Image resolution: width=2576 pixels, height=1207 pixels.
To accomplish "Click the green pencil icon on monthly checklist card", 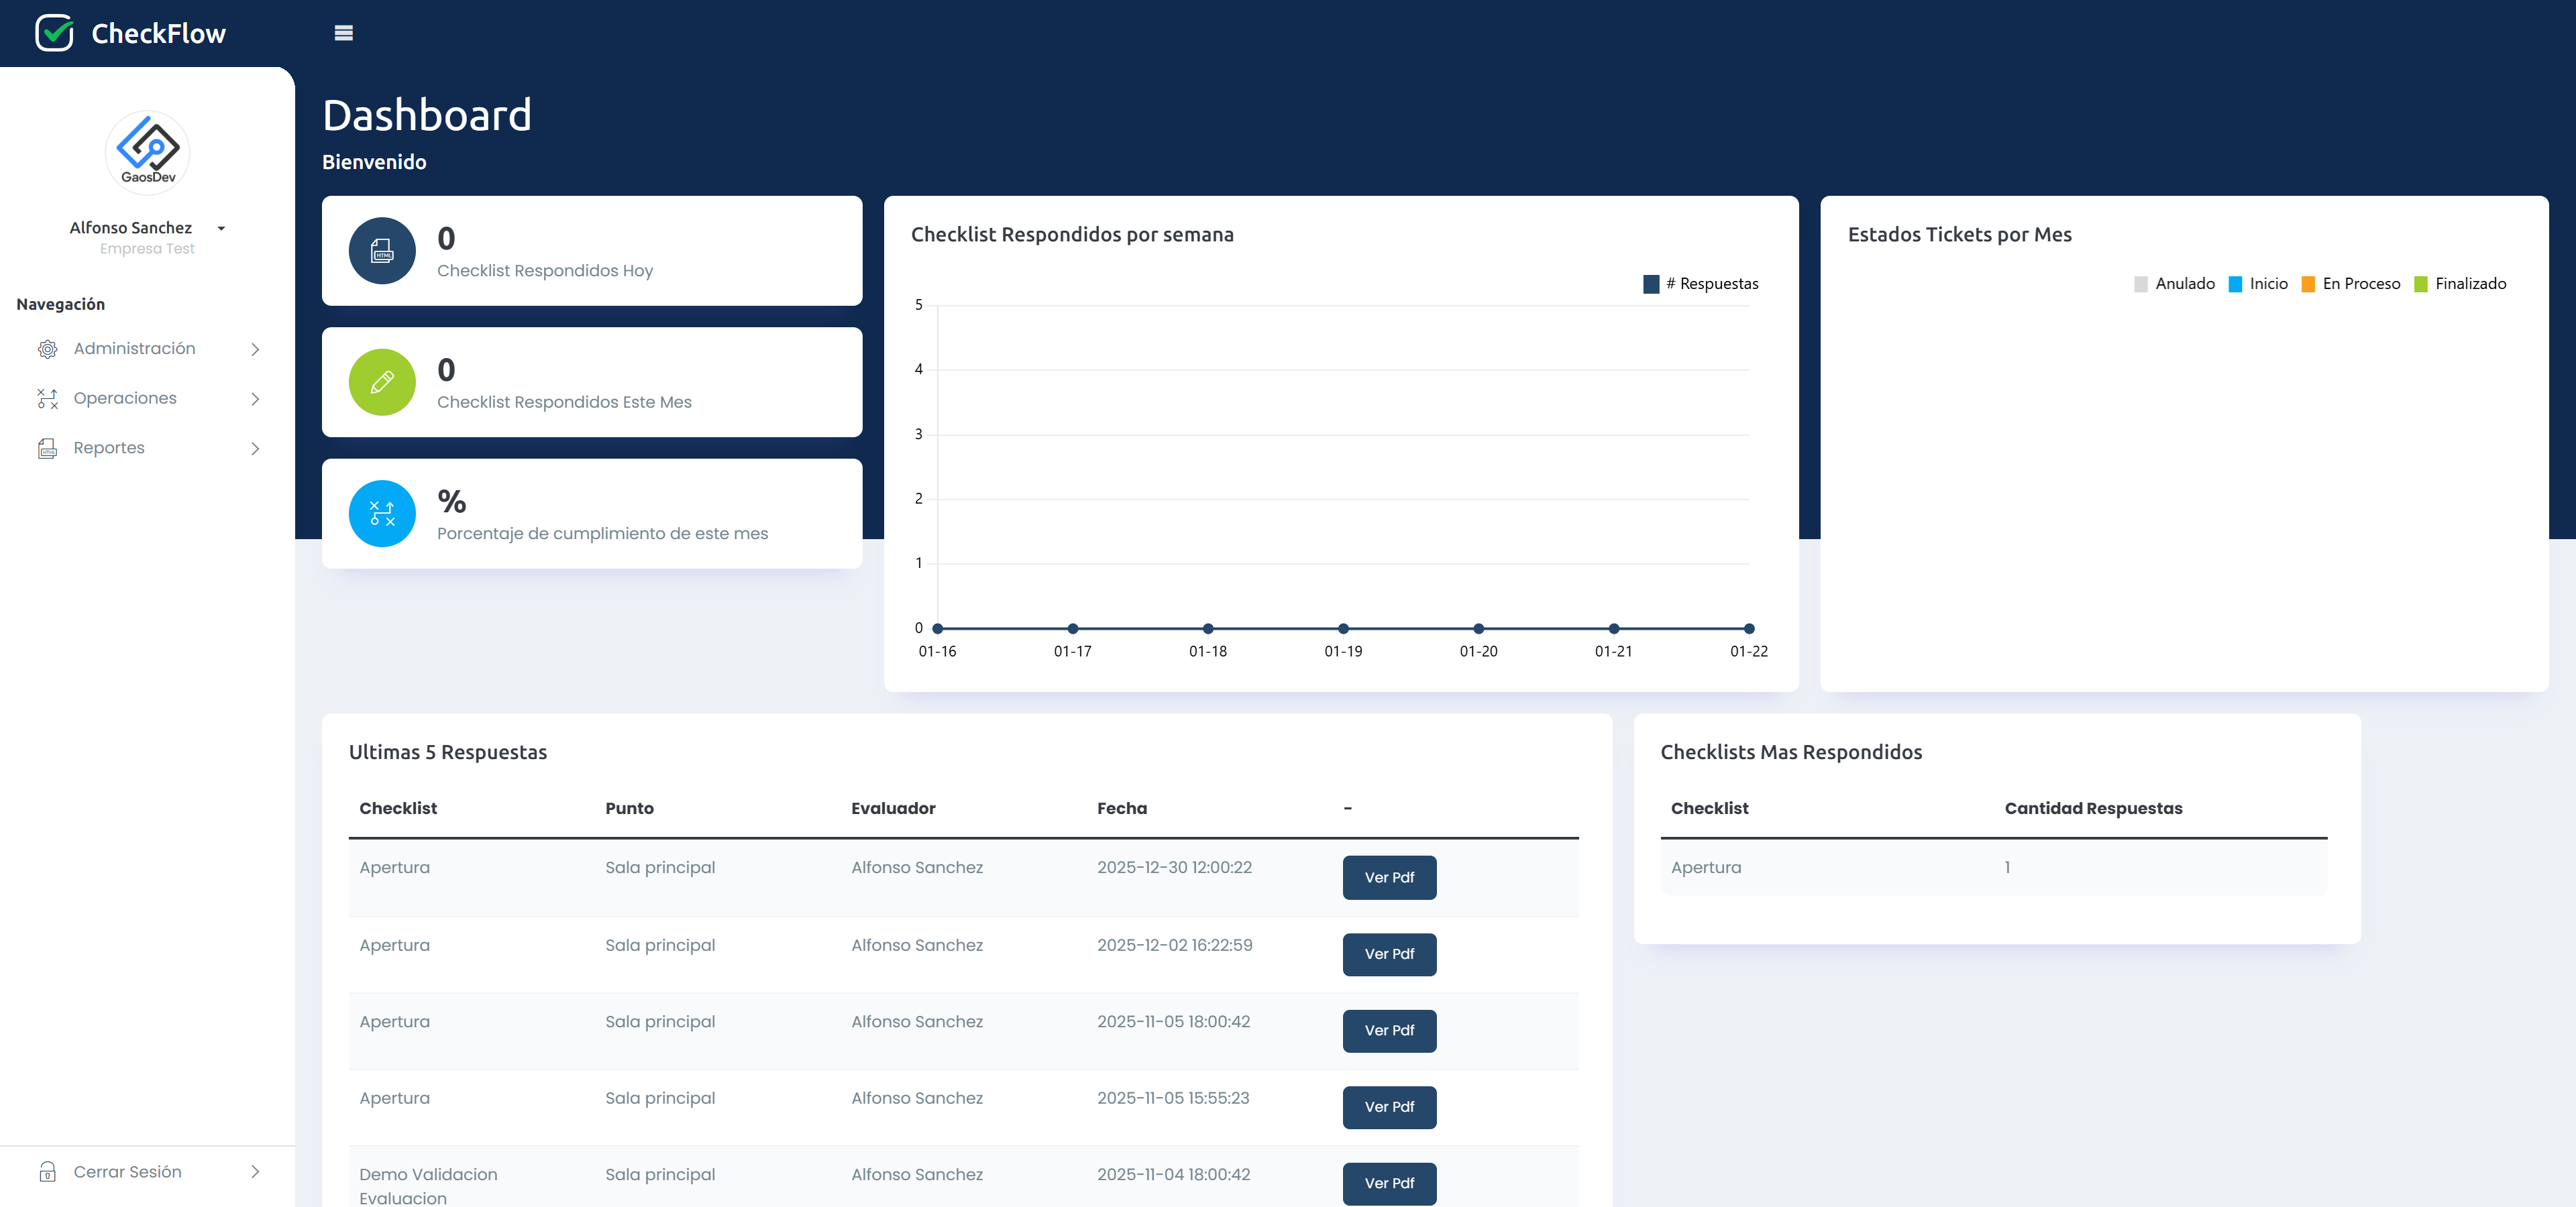I will pos(381,383).
